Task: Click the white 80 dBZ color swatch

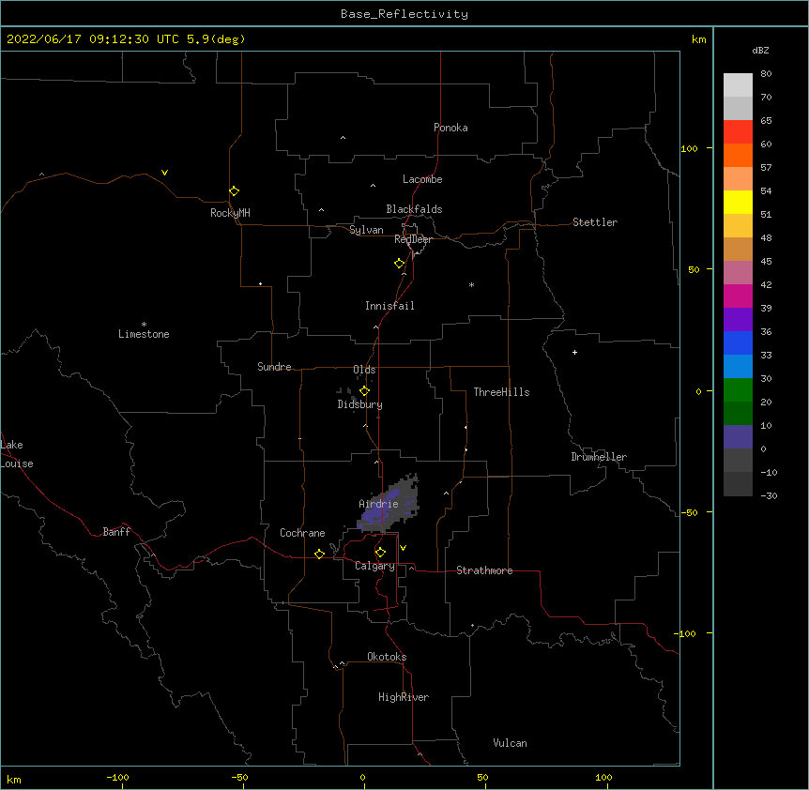Action: point(738,85)
